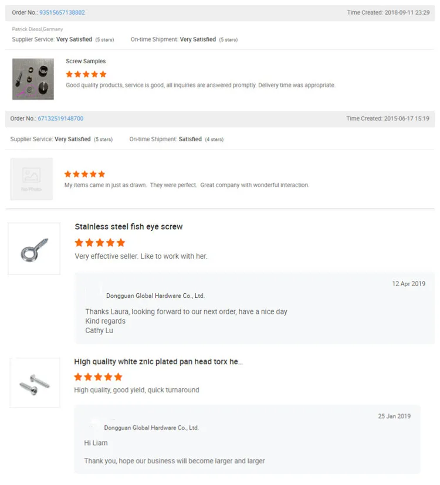Open the pan head torx screw thumbnail
This screenshot has width=440, height=485.
[x=35, y=382]
